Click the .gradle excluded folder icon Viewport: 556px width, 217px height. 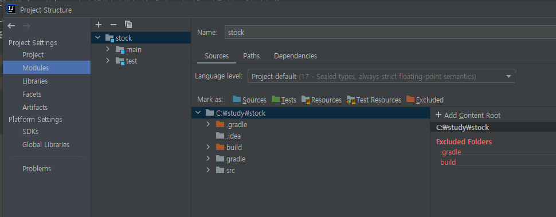click(220, 124)
